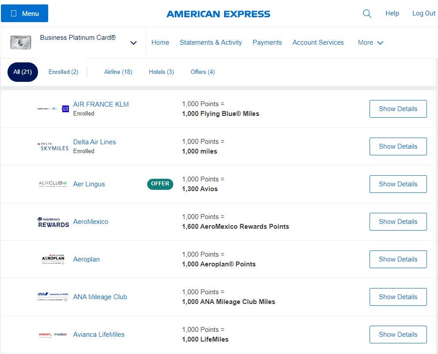The height and width of the screenshot is (354, 438).
Task: Click the Avianca LifeMiles logo
Action: point(53,335)
